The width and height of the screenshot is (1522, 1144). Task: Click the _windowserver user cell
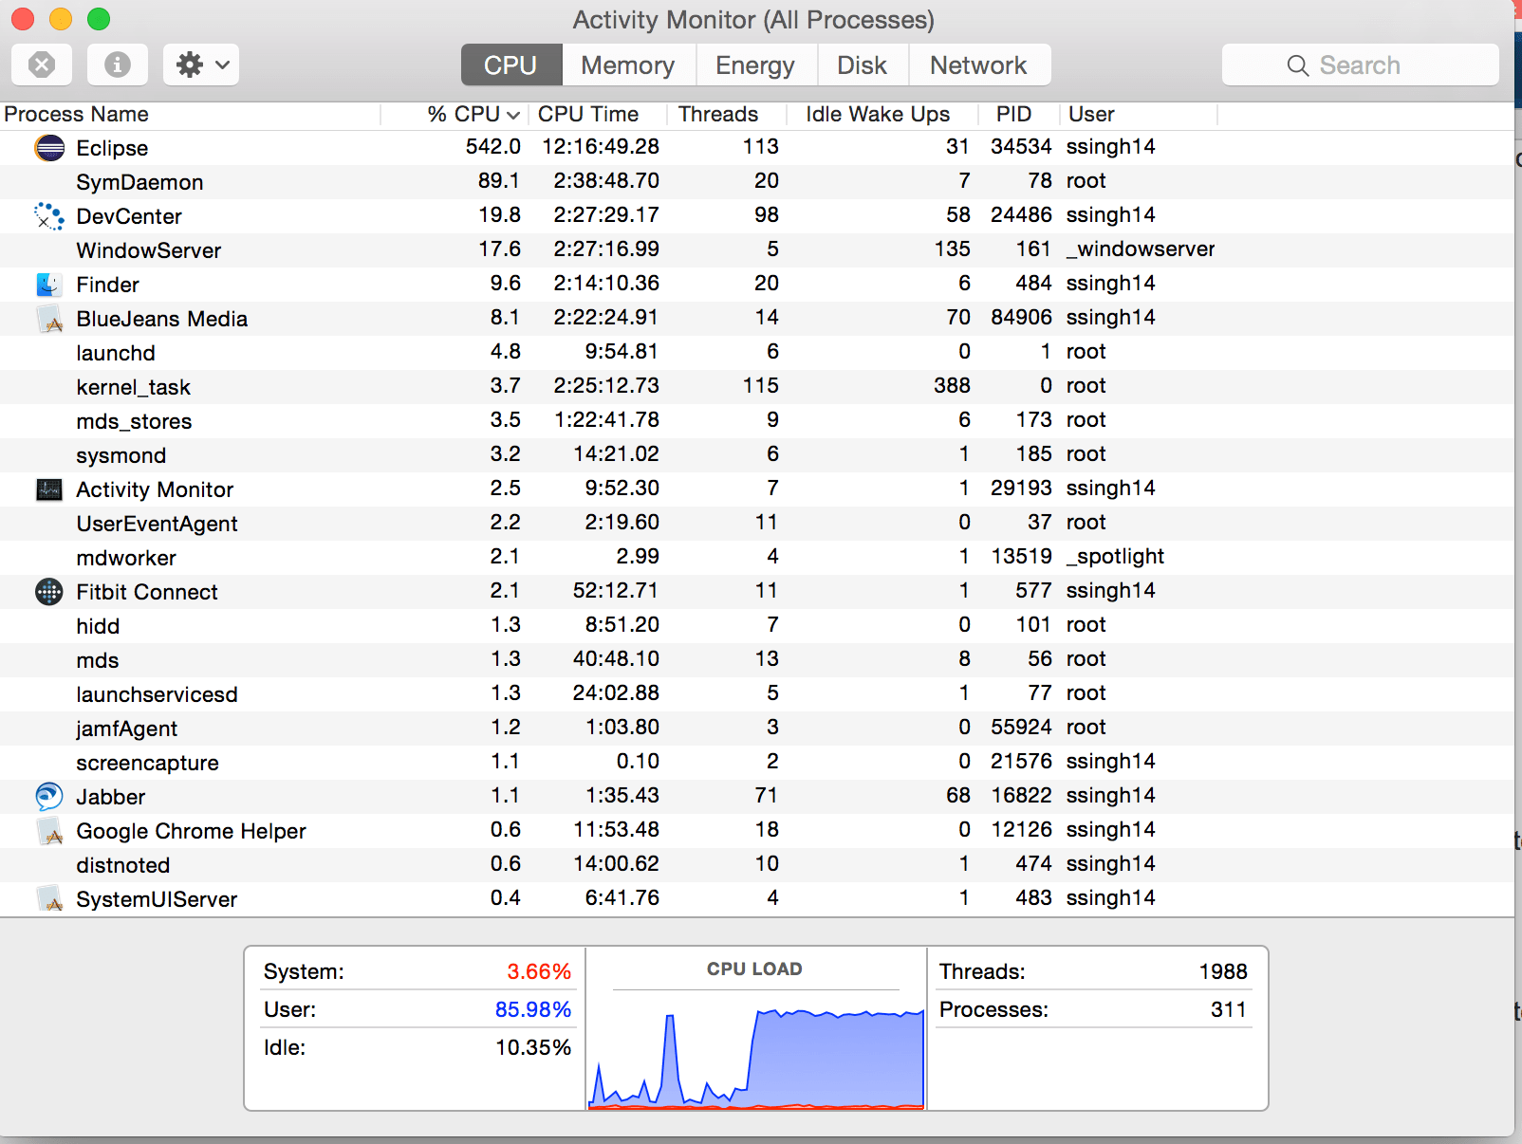click(1141, 249)
